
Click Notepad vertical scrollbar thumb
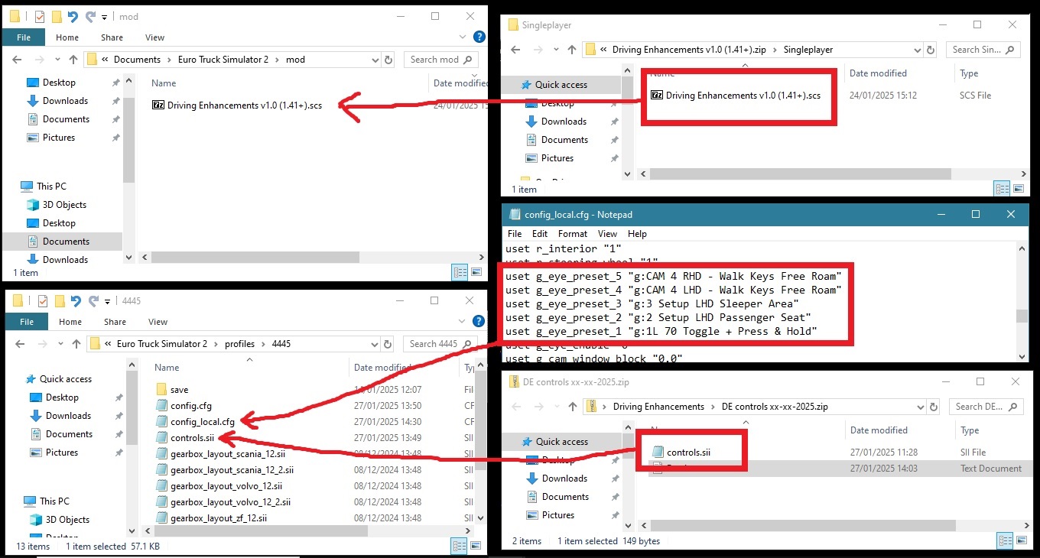point(1022,316)
